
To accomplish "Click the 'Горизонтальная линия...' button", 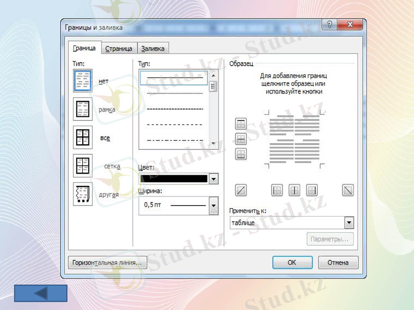I will coord(108,262).
